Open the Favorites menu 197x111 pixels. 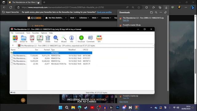pyautogui.click(x=36, y=33)
